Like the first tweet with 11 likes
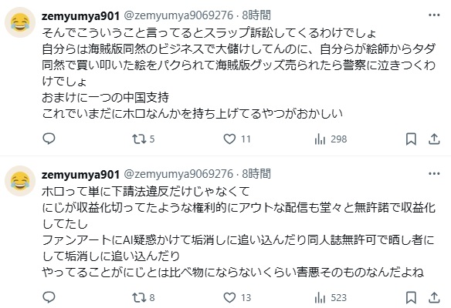This screenshot has width=451, height=308. click(237, 139)
